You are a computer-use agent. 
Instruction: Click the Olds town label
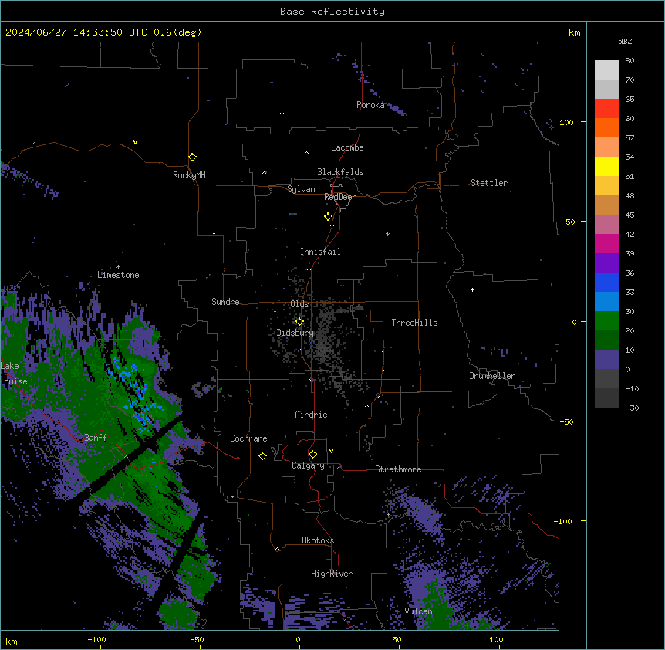(x=299, y=304)
